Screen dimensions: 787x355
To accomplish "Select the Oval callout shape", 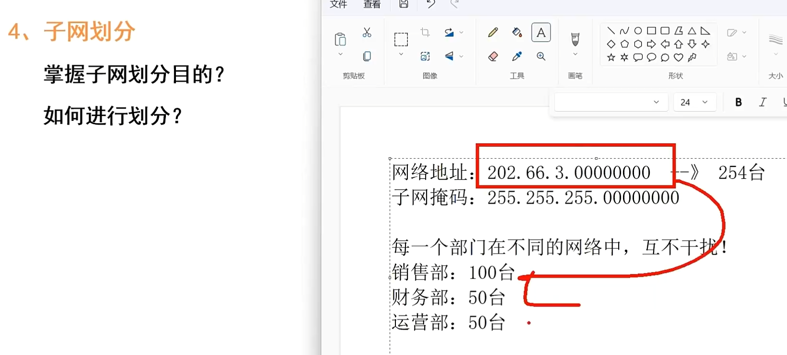I will pyautogui.click(x=651, y=57).
